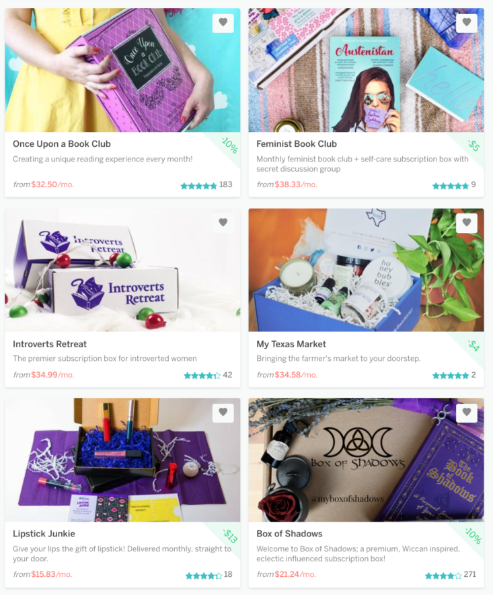This screenshot has height=595, width=493.
Task: Favorite Once Upon a Book Club heart icon
Action: [223, 23]
